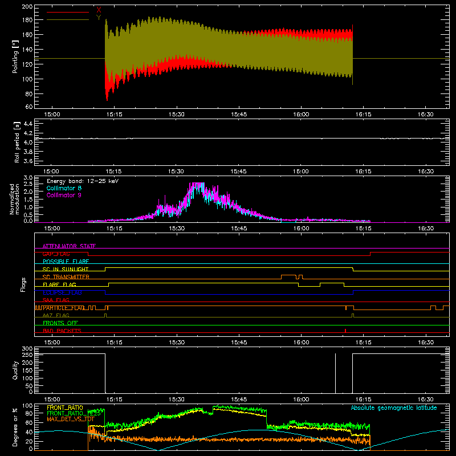The height and width of the screenshot is (456, 456).
Task: Click the ECLIPSE_FLAG label
Action: tap(62, 292)
